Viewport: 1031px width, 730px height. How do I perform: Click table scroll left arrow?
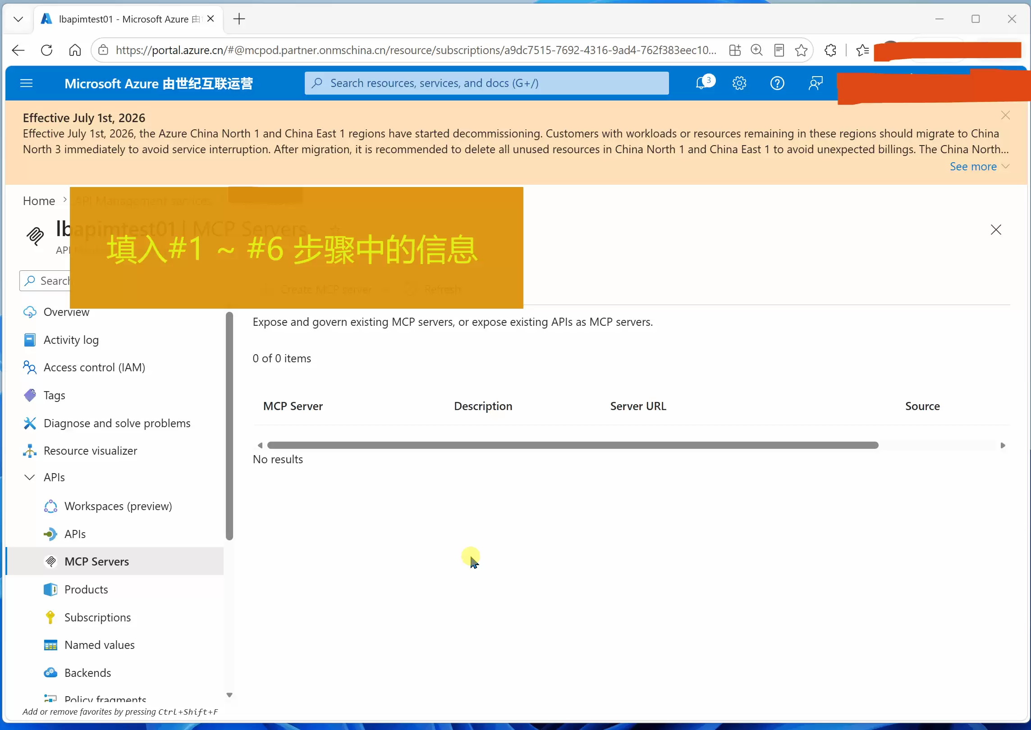(x=260, y=445)
